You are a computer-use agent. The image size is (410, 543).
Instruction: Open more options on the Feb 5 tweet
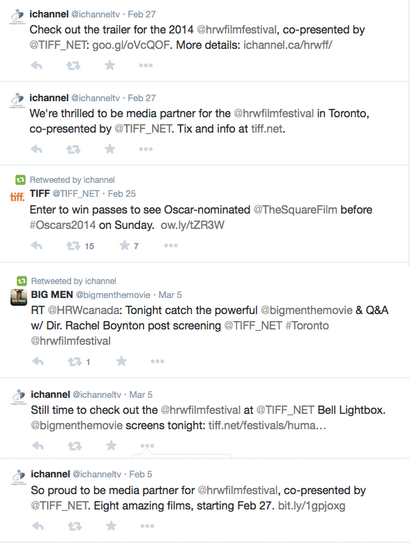click(147, 526)
